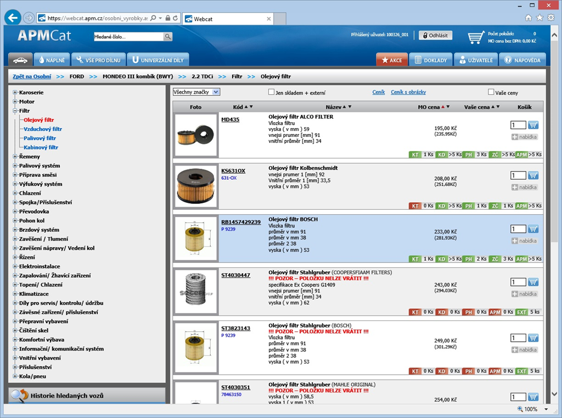Add ST3823143 to cart via cart icon

click(533, 338)
